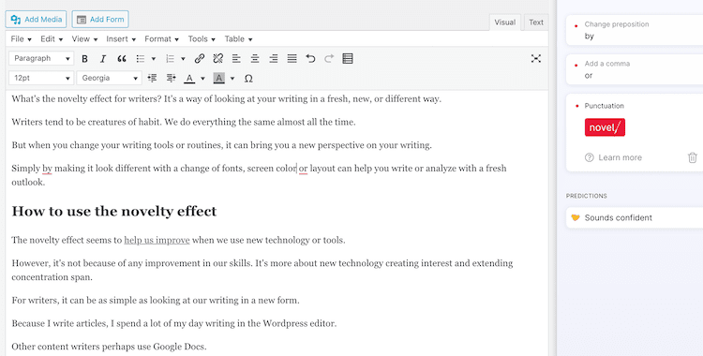The width and height of the screenshot is (703, 356).
Task: Decrease paragraph indent
Action: 153,79
